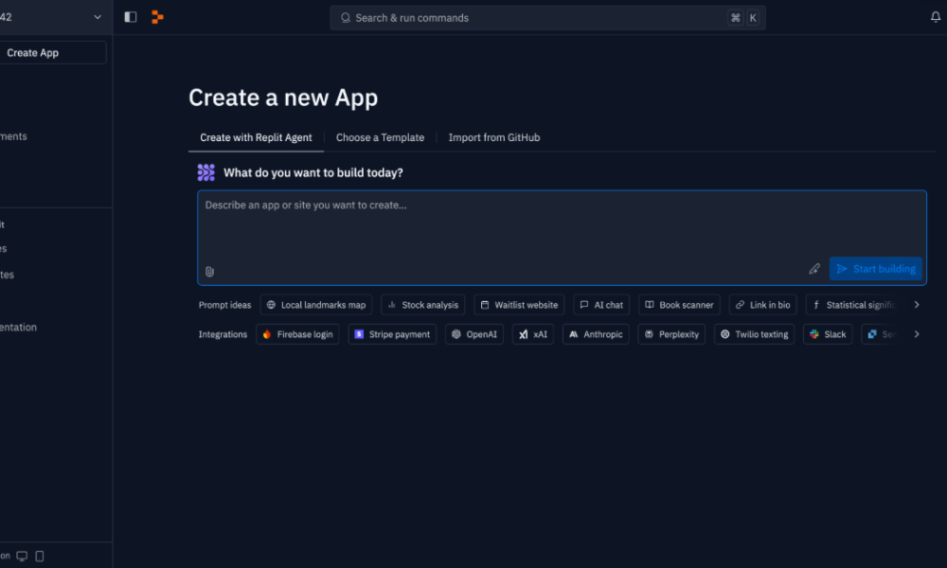
Task: Expand the account dropdown chevron
Action: point(97,17)
